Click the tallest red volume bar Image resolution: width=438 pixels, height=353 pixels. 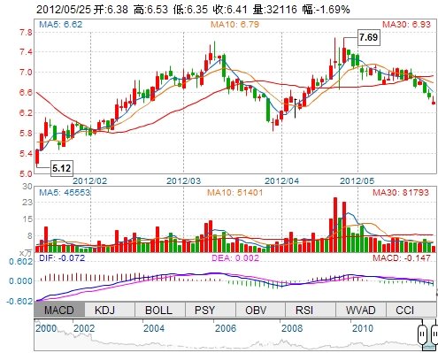click(x=335, y=225)
